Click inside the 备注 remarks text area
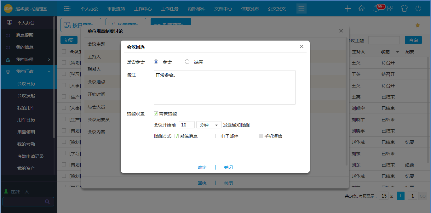Screen dimensions: 431x213 tap(224, 87)
